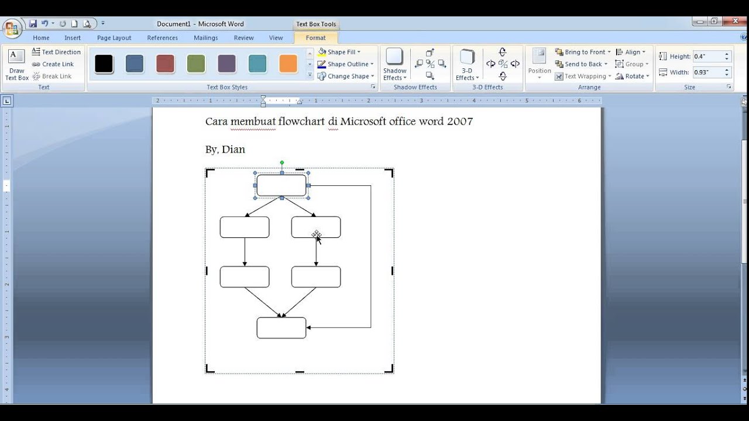
Task: Apply the teal text box style
Action: 257,64
